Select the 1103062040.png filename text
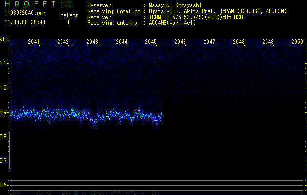This screenshot has width=307, height=195. tap(24, 13)
